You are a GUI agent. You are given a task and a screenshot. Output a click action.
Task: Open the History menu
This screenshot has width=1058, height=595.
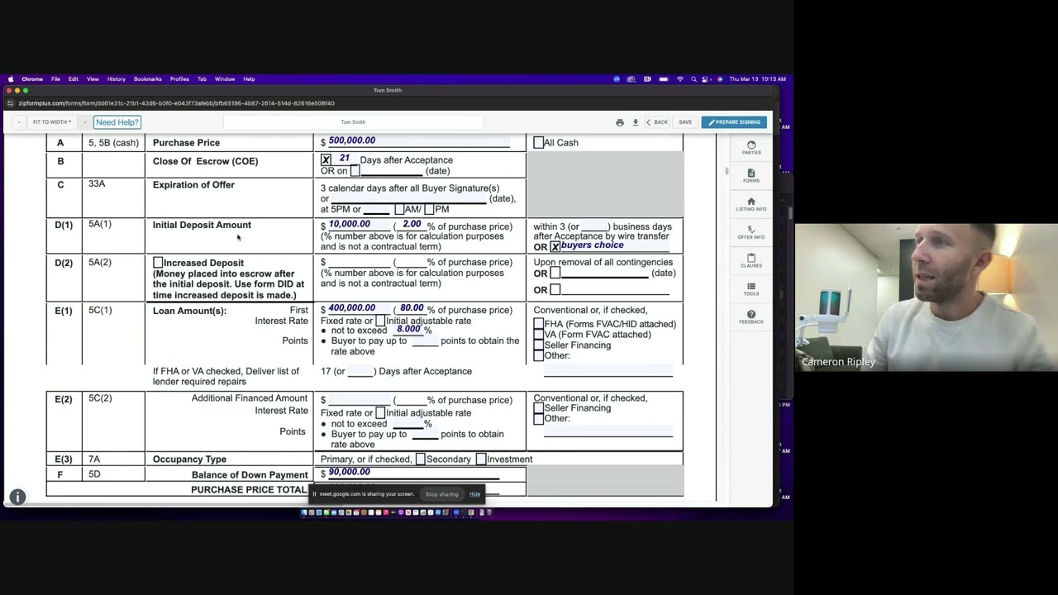coord(116,79)
